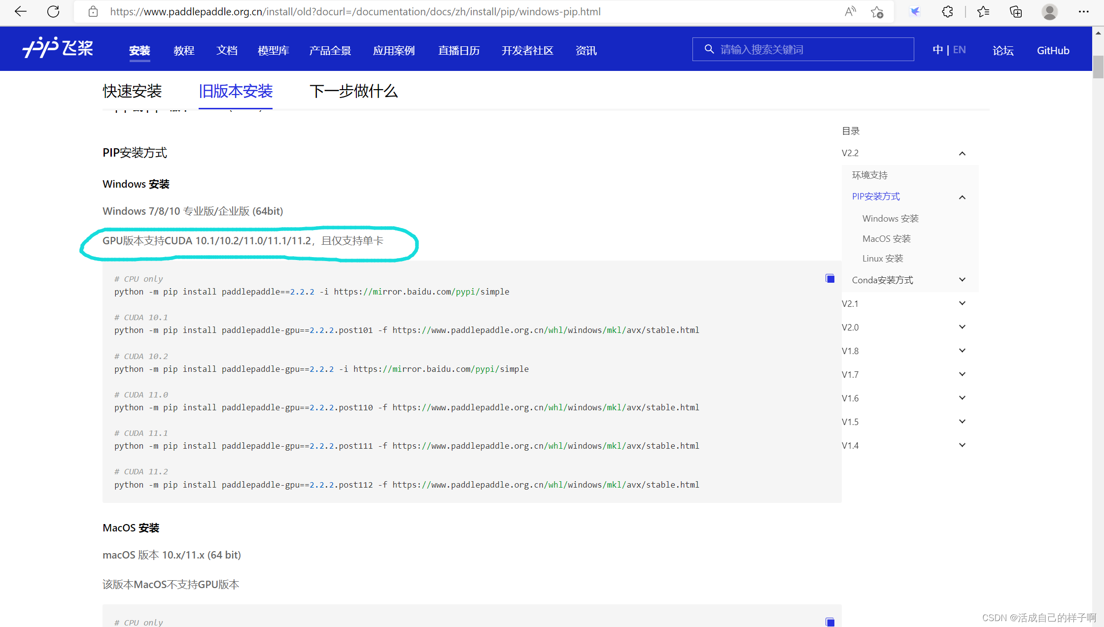Open the 模型库 nav menu item
This screenshot has height=627, width=1104.
pos(273,51)
